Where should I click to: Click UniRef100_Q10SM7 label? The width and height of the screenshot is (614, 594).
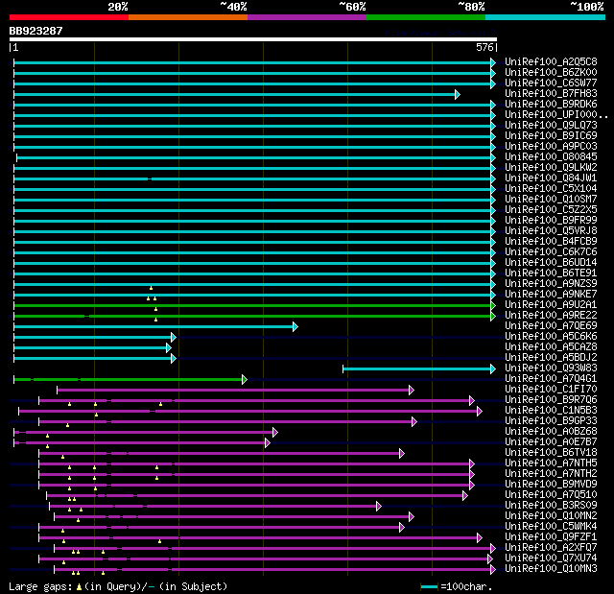(551, 200)
